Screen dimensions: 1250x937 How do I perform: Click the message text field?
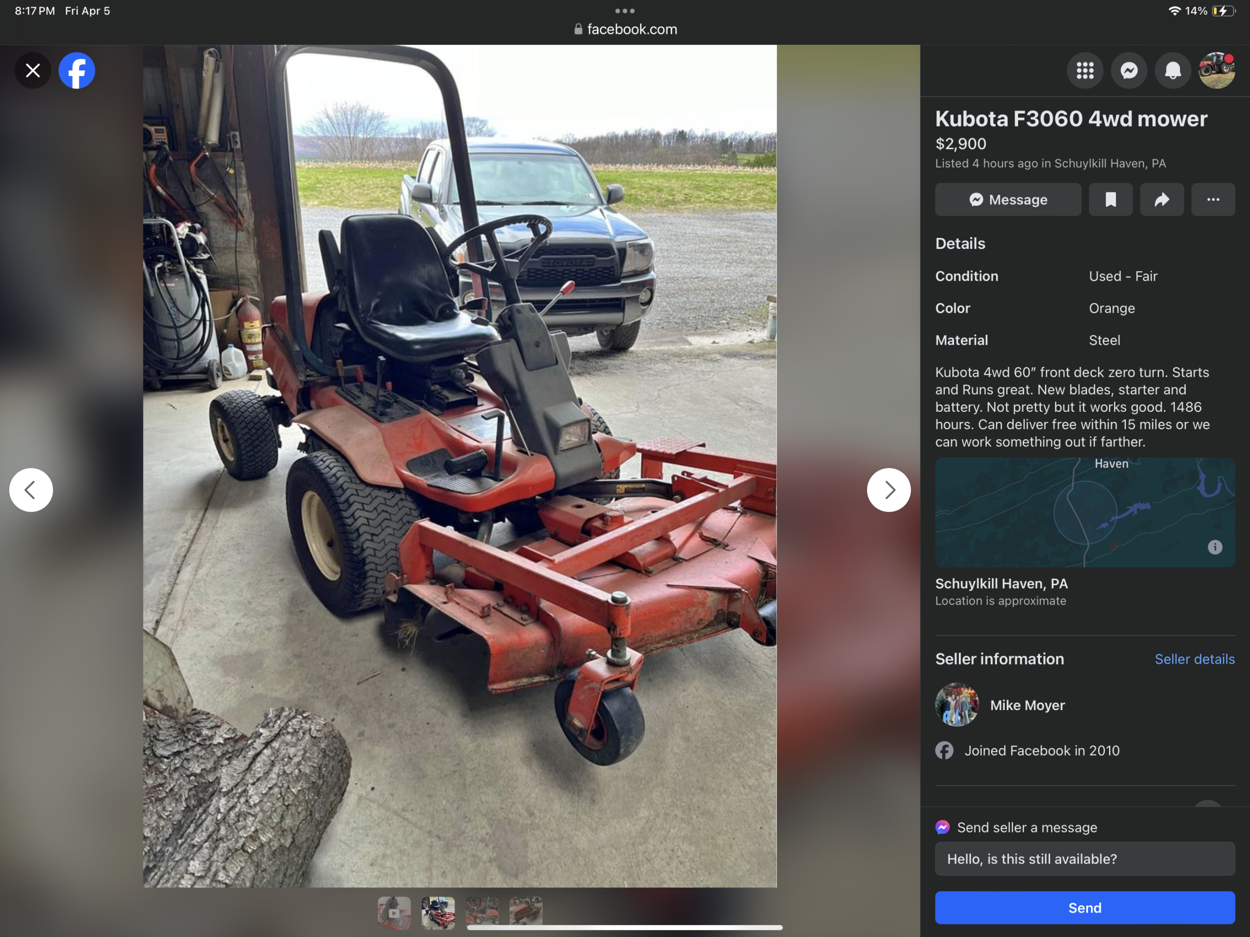[x=1084, y=859]
